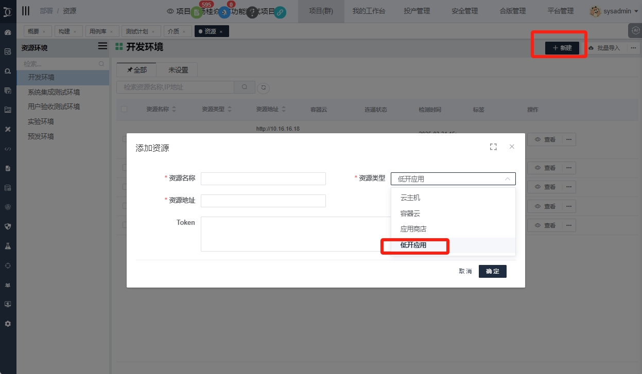The width and height of the screenshot is (642, 374).
Task: Click 取消 to cancel adding resource
Action: coord(465,271)
